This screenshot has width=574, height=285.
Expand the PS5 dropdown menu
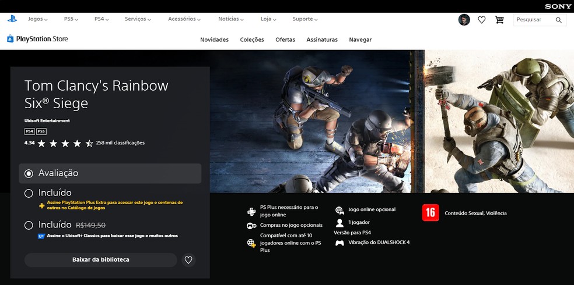pyautogui.click(x=71, y=19)
